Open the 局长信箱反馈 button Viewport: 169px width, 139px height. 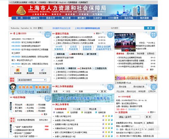pos(139,87)
